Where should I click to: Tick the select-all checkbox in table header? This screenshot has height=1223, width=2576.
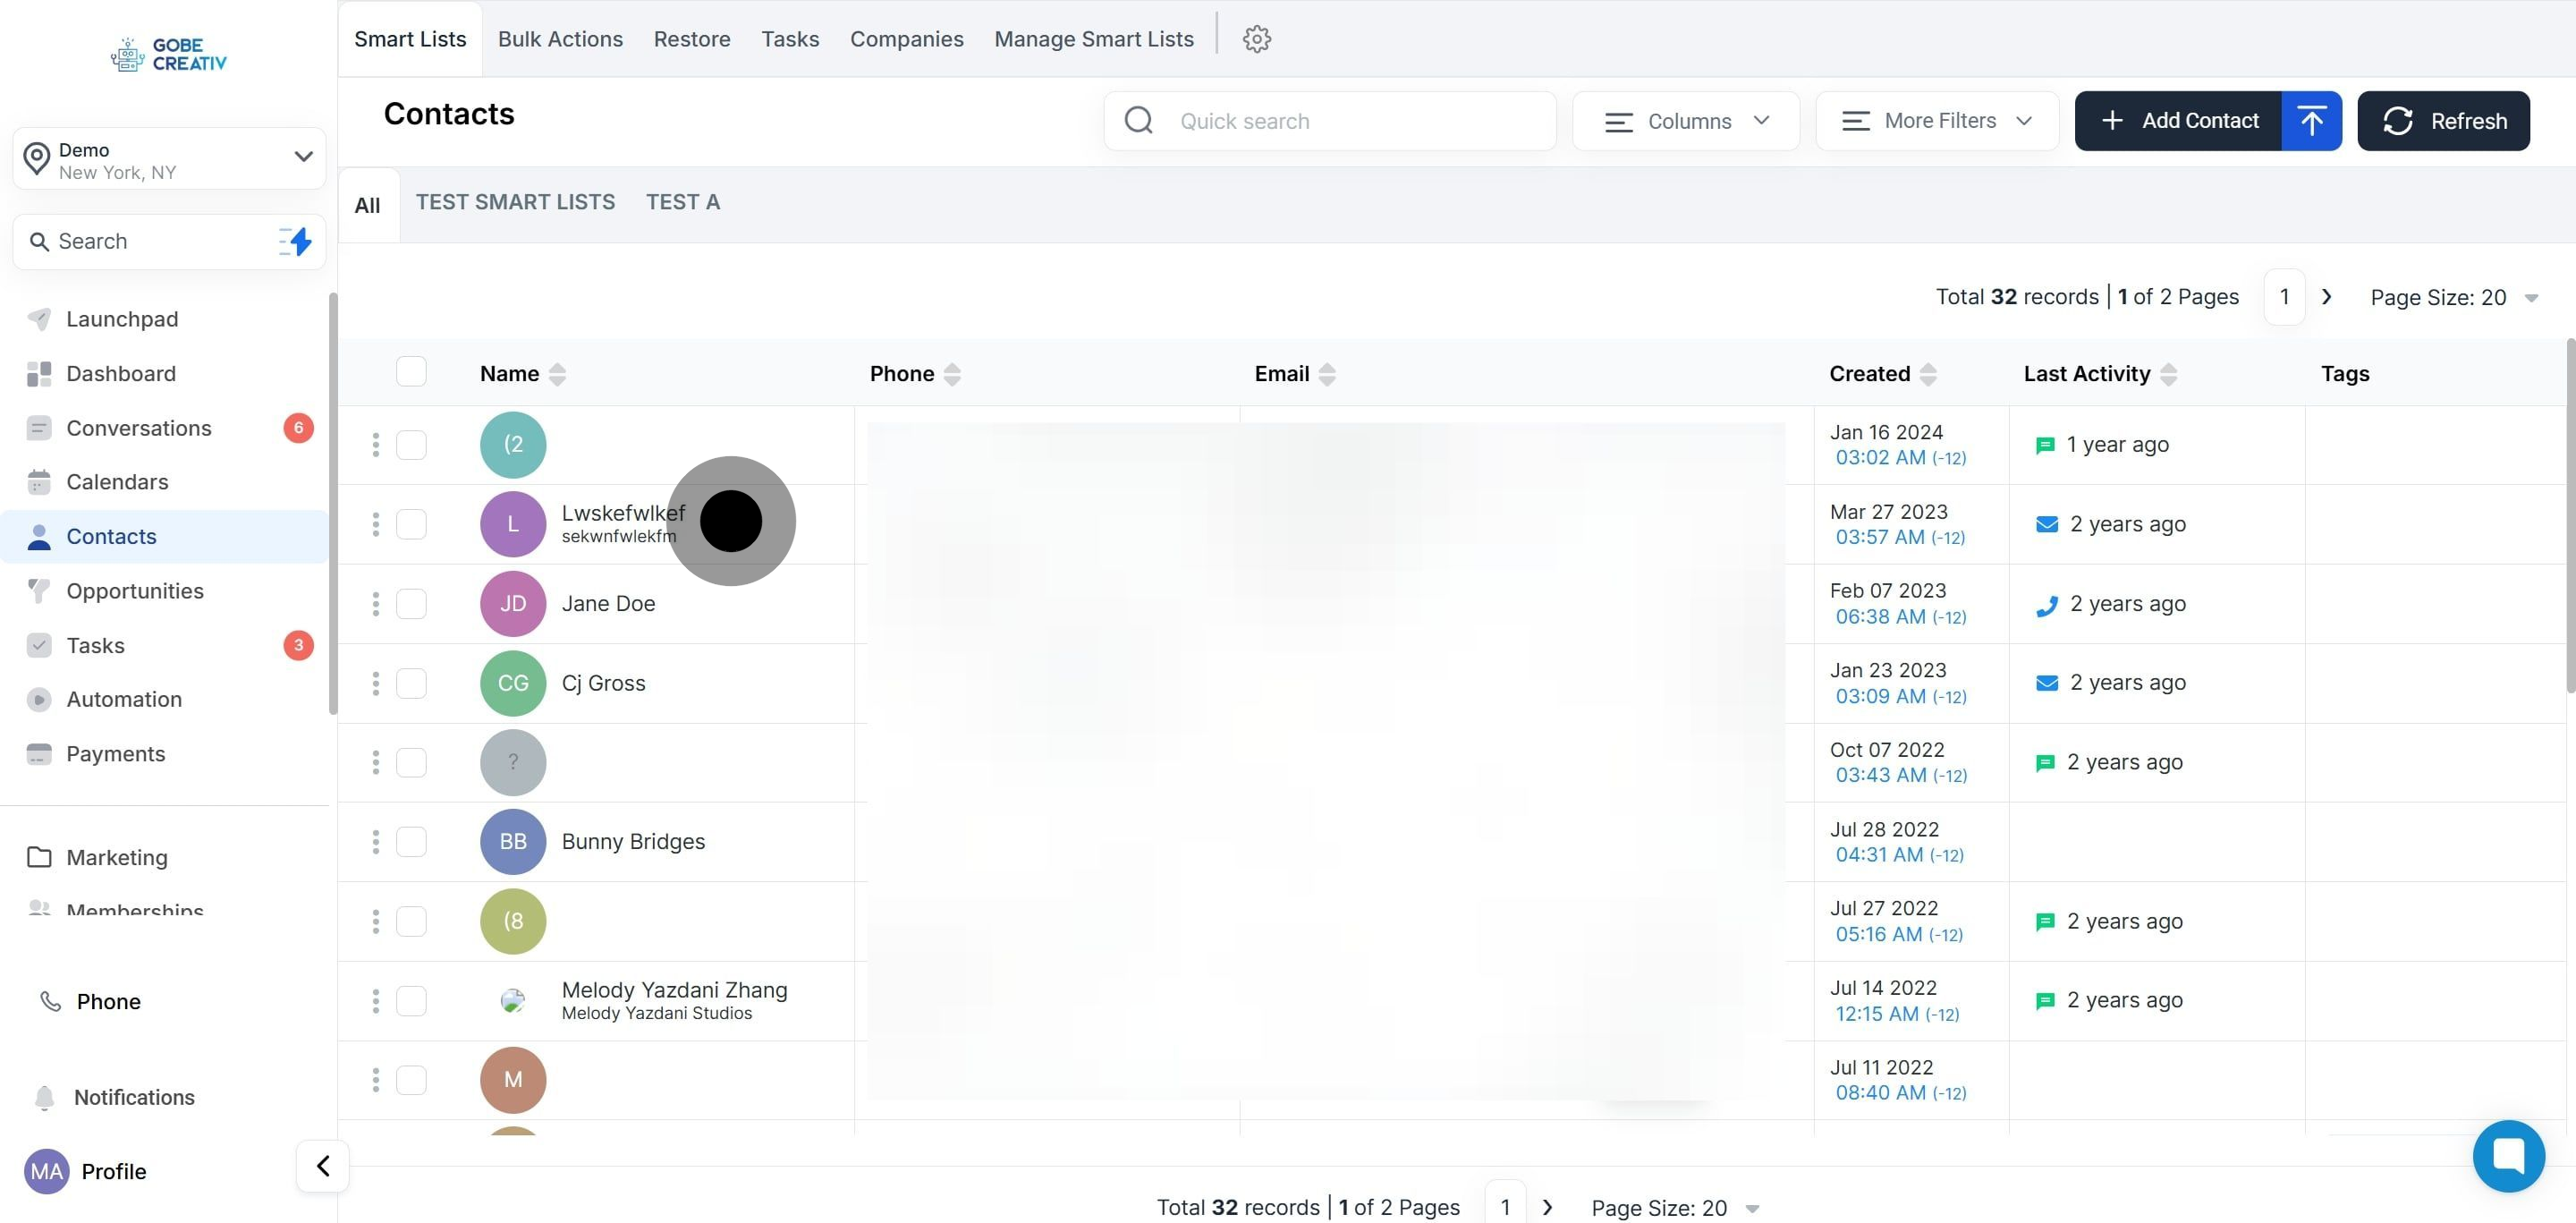pyautogui.click(x=411, y=372)
